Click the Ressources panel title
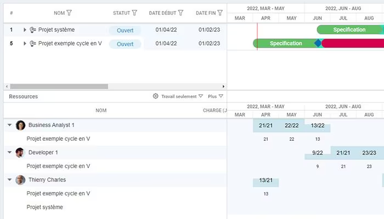 23,96
